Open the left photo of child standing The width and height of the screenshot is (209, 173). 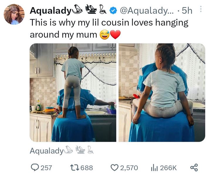click(73, 92)
